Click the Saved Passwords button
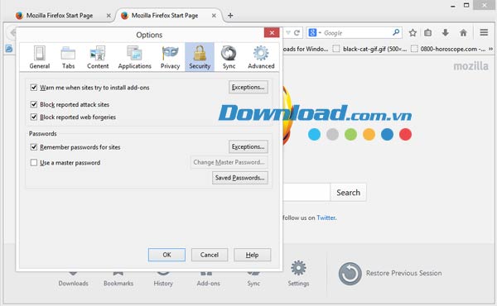 [240, 178]
